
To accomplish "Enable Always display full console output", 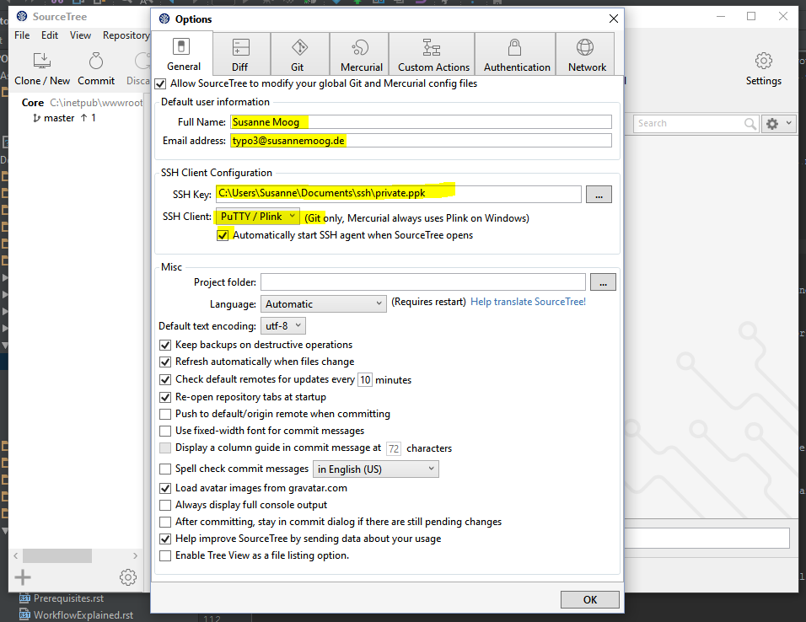I will click(165, 506).
